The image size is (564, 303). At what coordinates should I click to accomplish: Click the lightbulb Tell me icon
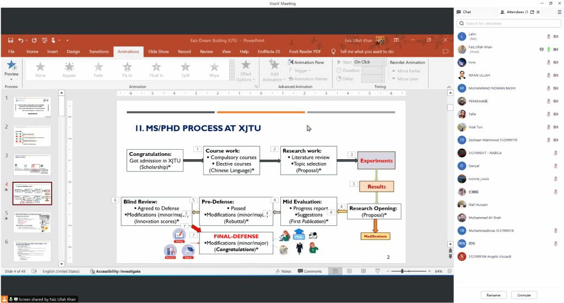pos(333,51)
